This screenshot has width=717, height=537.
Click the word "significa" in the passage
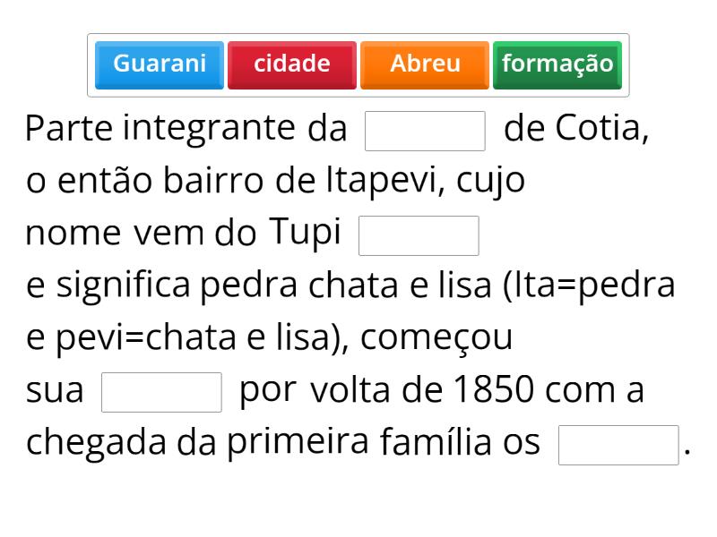pyautogui.click(x=124, y=286)
